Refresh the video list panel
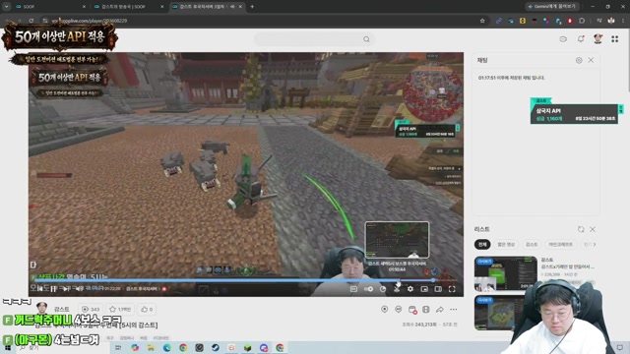630x354 pixels. pos(581,229)
